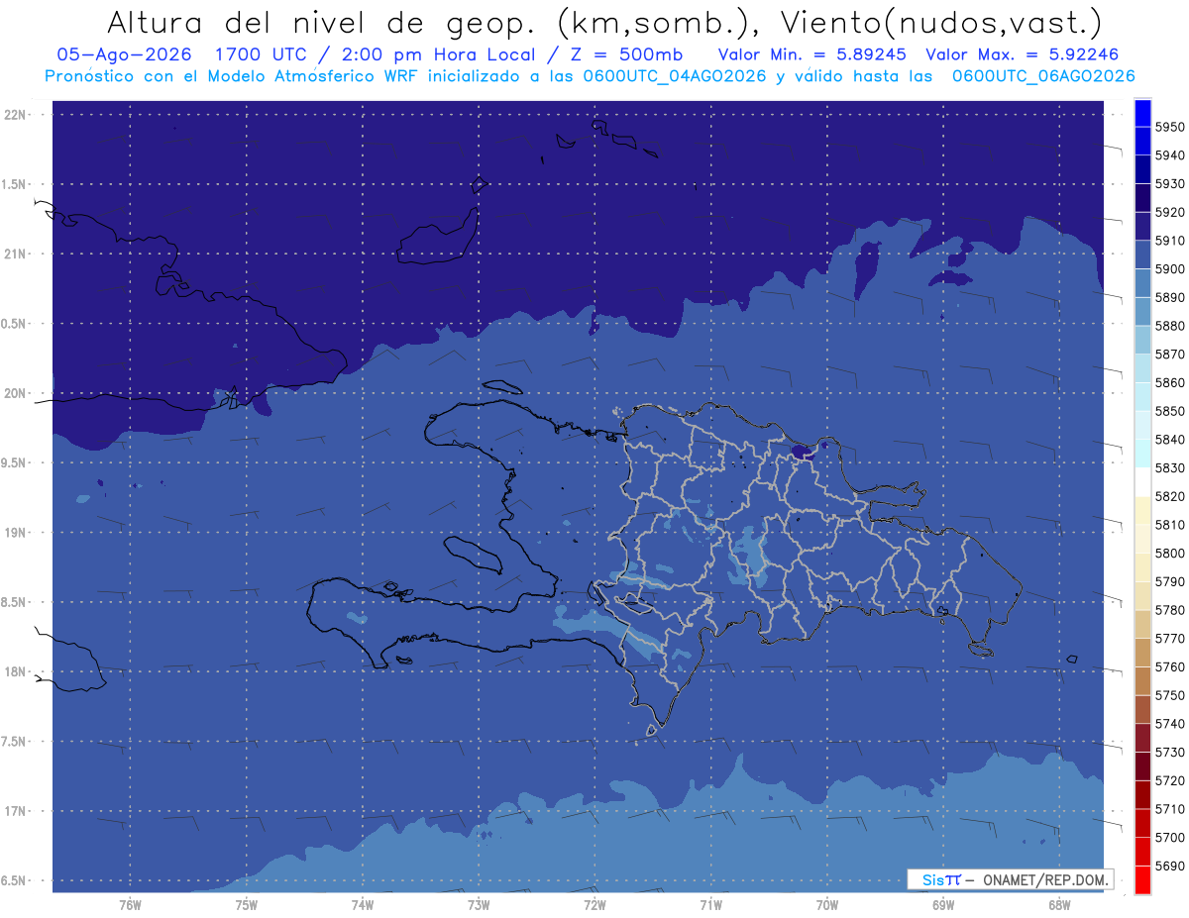Click the '68W' longitude label
Image resolution: width=1189 pixels, height=918 pixels.
pyautogui.click(x=1059, y=904)
